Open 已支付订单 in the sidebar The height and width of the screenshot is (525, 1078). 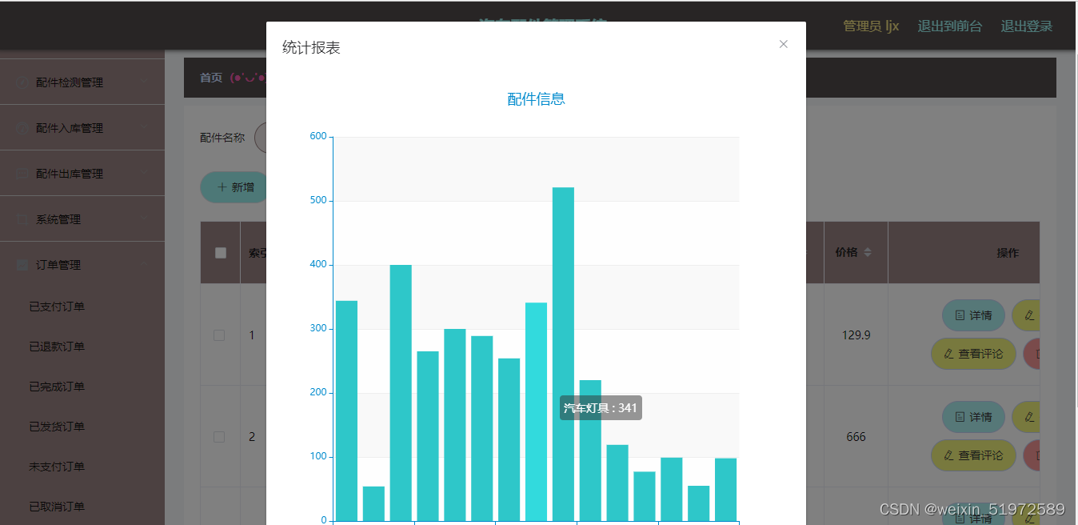57,307
